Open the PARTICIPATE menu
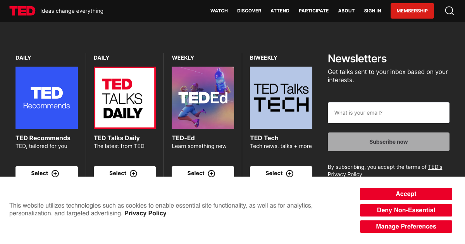The height and width of the screenshot is (244, 465). pos(313,10)
